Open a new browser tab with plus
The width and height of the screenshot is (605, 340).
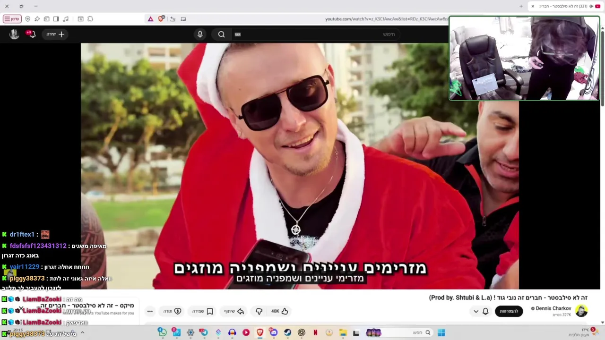pyautogui.click(x=521, y=6)
